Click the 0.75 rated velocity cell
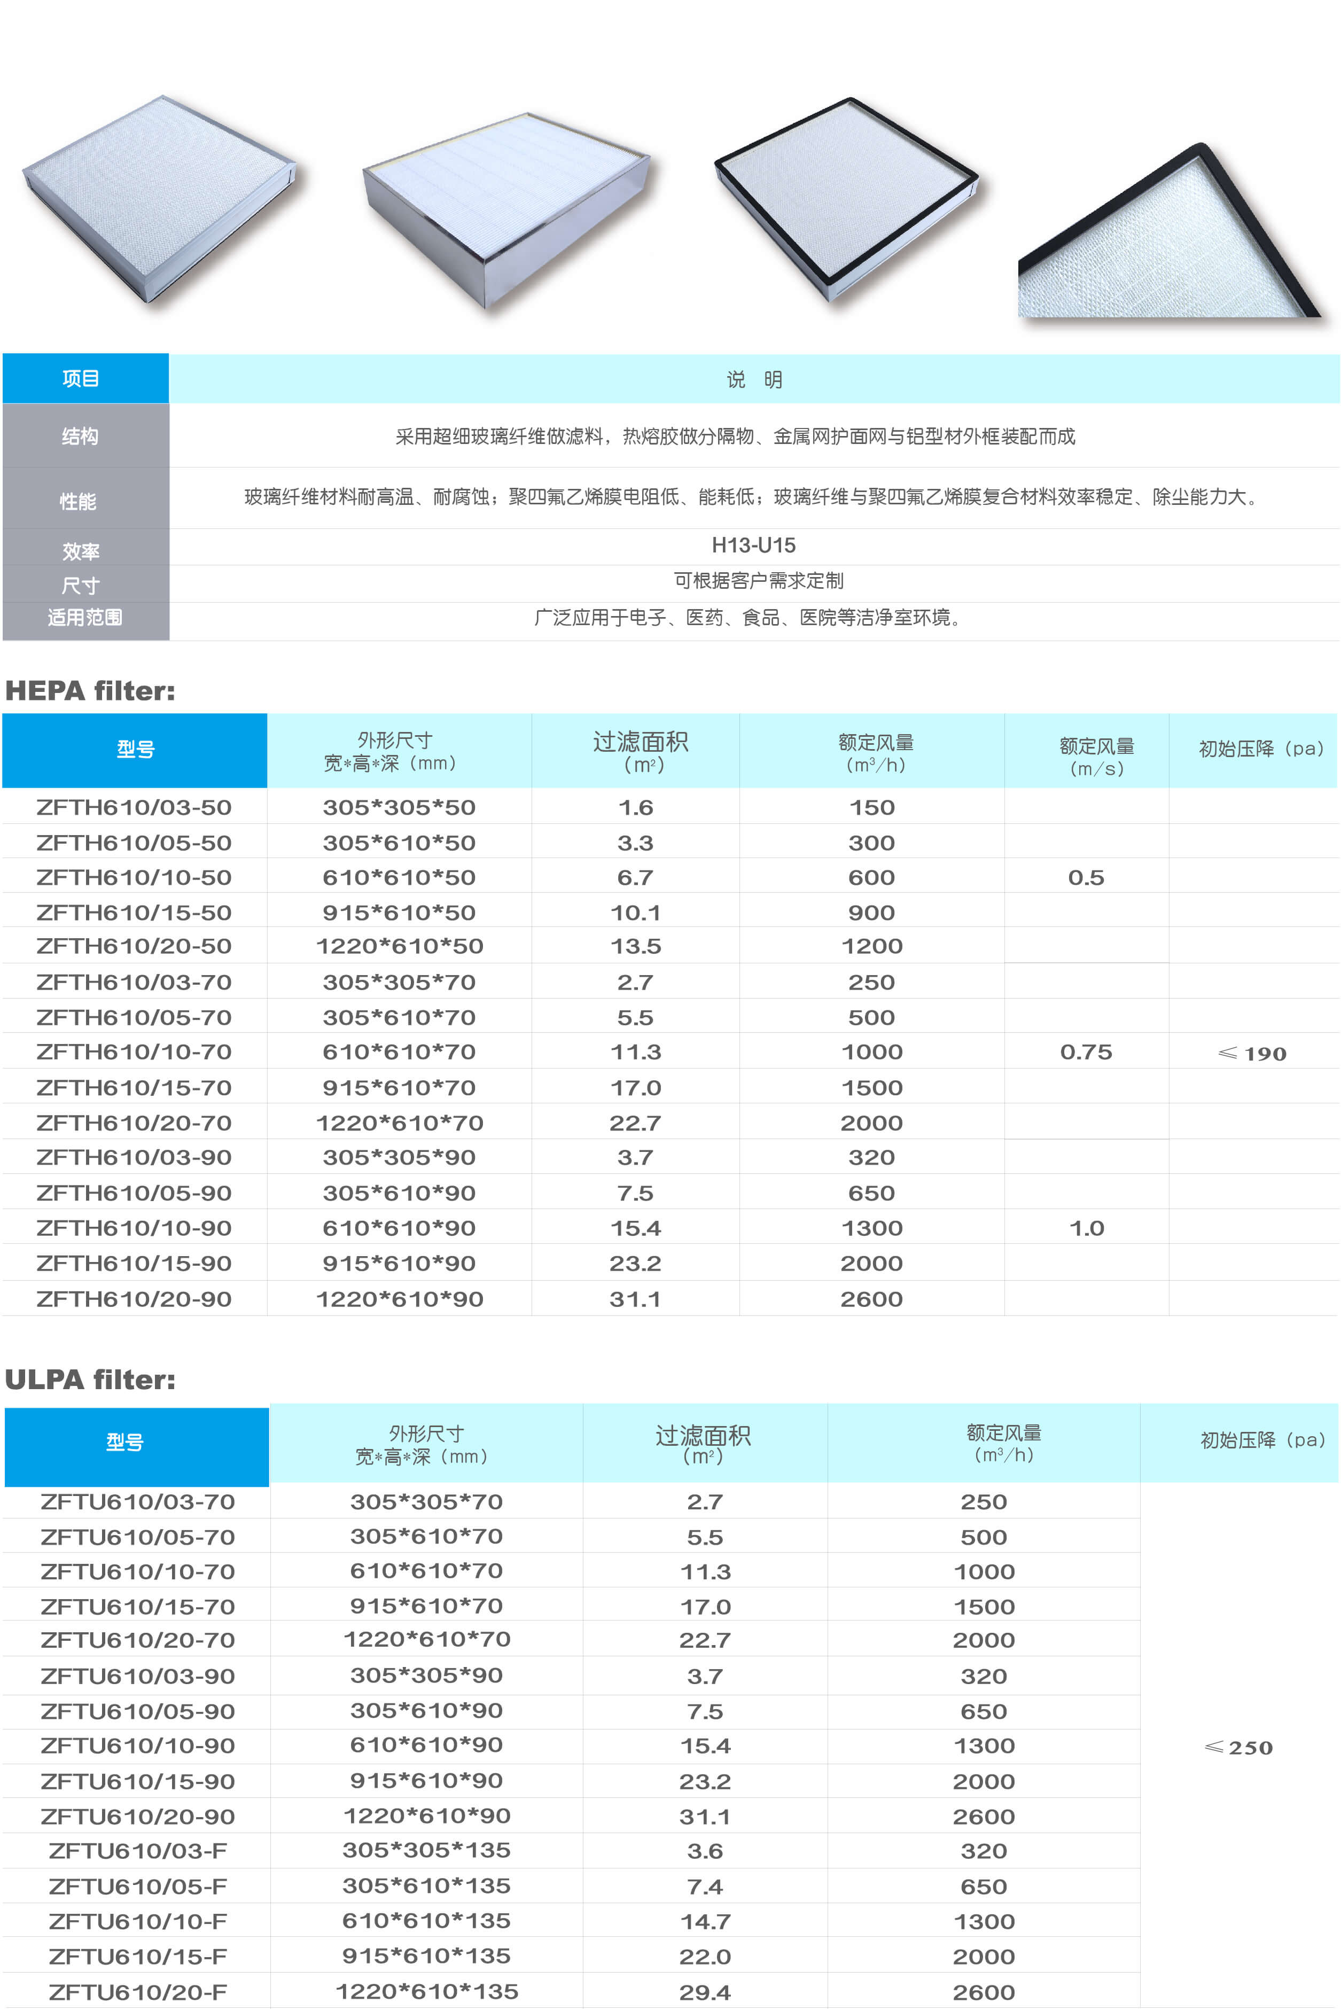This screenshot has width=1341, height=2010. (1086, 1052)
